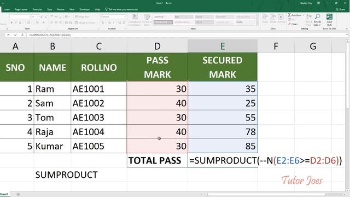350x197 pixels.
Task: Open Find & Select magnifier
Action: tap(317, 20)
